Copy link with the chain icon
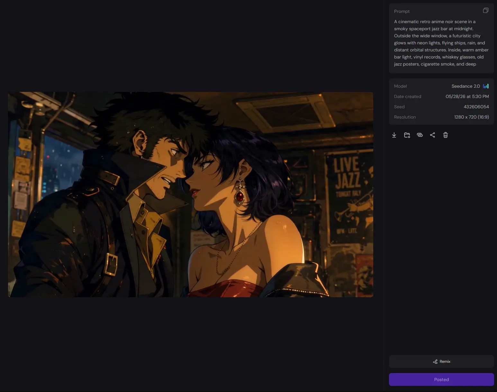This screenshot has height=392, width=497. tap(420, 135)
